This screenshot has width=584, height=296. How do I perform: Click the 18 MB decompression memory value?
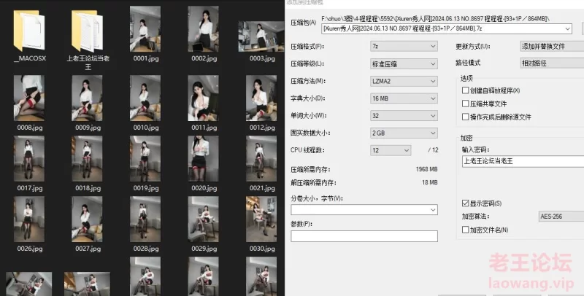point(430,182)
